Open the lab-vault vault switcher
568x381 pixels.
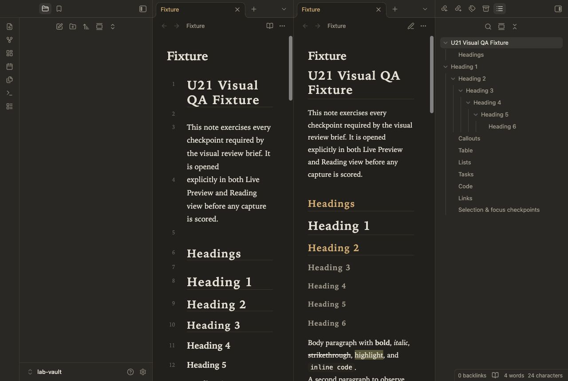point(44,372)
